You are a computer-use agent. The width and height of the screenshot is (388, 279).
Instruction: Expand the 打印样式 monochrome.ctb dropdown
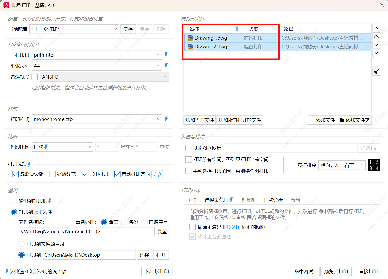(97, 119)
